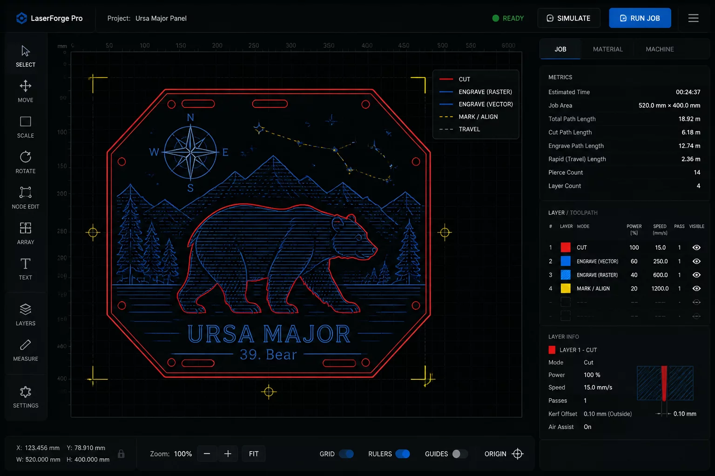Click the Kerf Offset value 0.10 mm (Outside)
Image resolution: width=715 pixels, height=476 pixels.
coord(608,414)
